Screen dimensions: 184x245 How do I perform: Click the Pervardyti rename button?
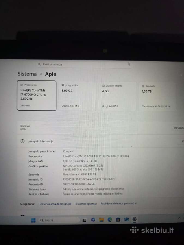[x=179, y=128]
